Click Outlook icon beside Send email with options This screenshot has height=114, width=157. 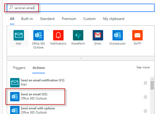[15, 110]
